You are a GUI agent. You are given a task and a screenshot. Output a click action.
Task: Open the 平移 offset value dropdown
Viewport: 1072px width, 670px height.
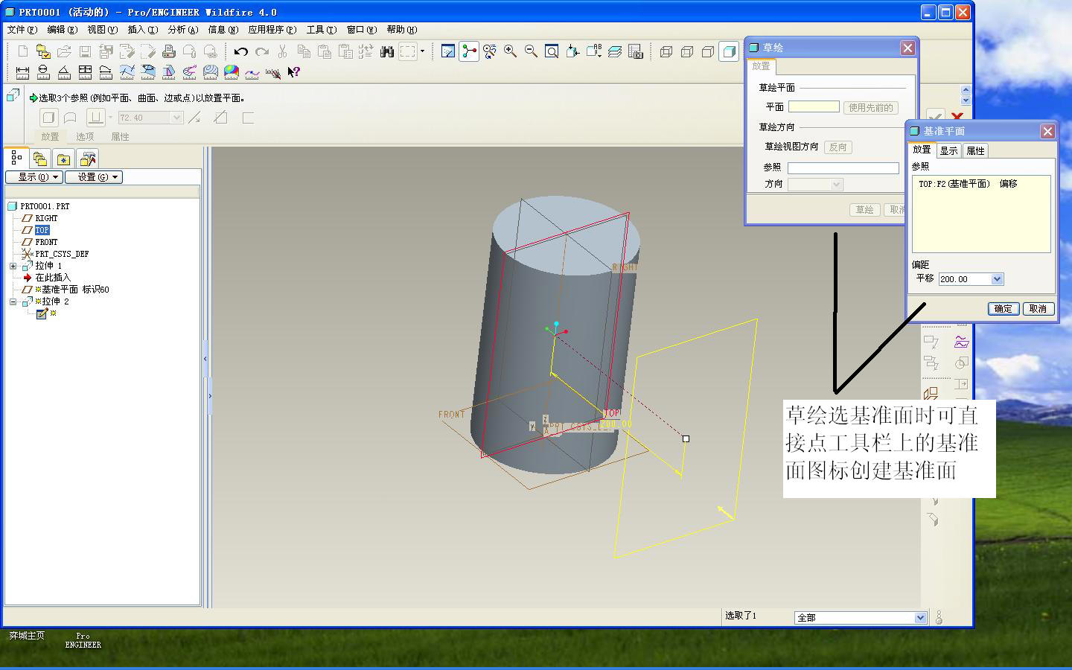(x=998, y=279)
